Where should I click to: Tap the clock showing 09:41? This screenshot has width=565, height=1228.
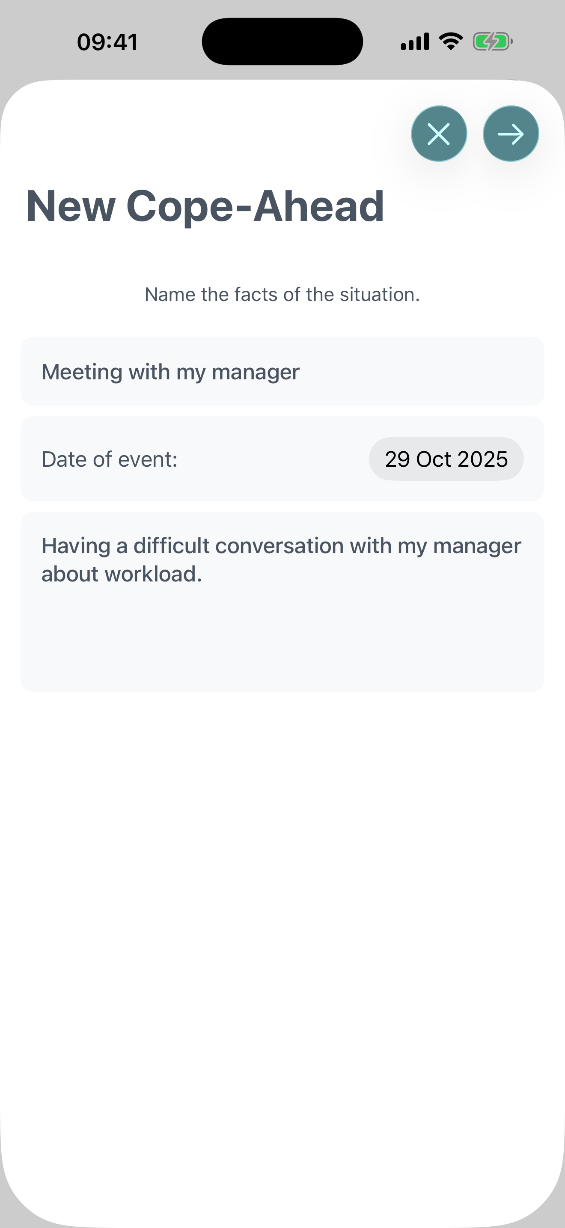coord(107,42)
